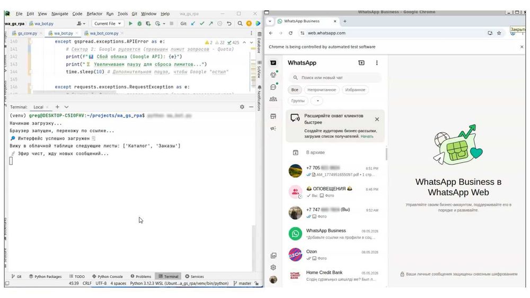
Task: Open Communities icon in WhatsApp sidebar
Action: click(x=273, y=99)
